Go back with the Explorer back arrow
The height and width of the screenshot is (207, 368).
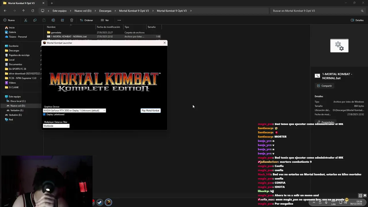pos(5,11)
